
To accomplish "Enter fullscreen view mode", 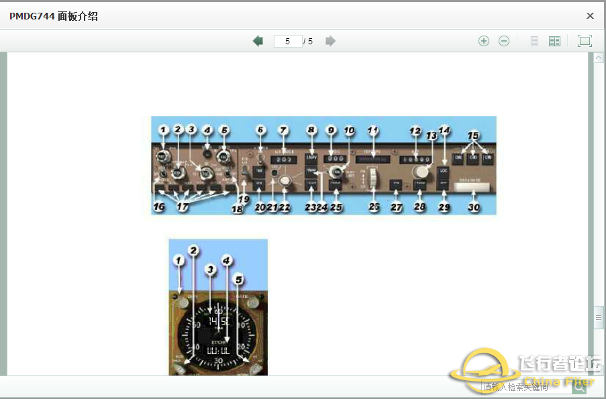I will click(x=585, y=41).
